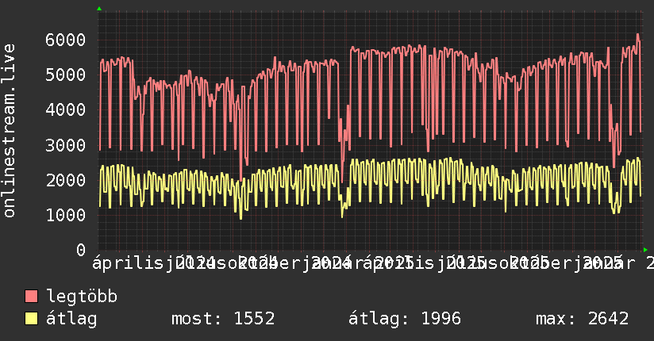The height and width of the screenshot is (341, 654).
Task: Click the red legtöbb legend swatch
Action: (x=31, y=297)
